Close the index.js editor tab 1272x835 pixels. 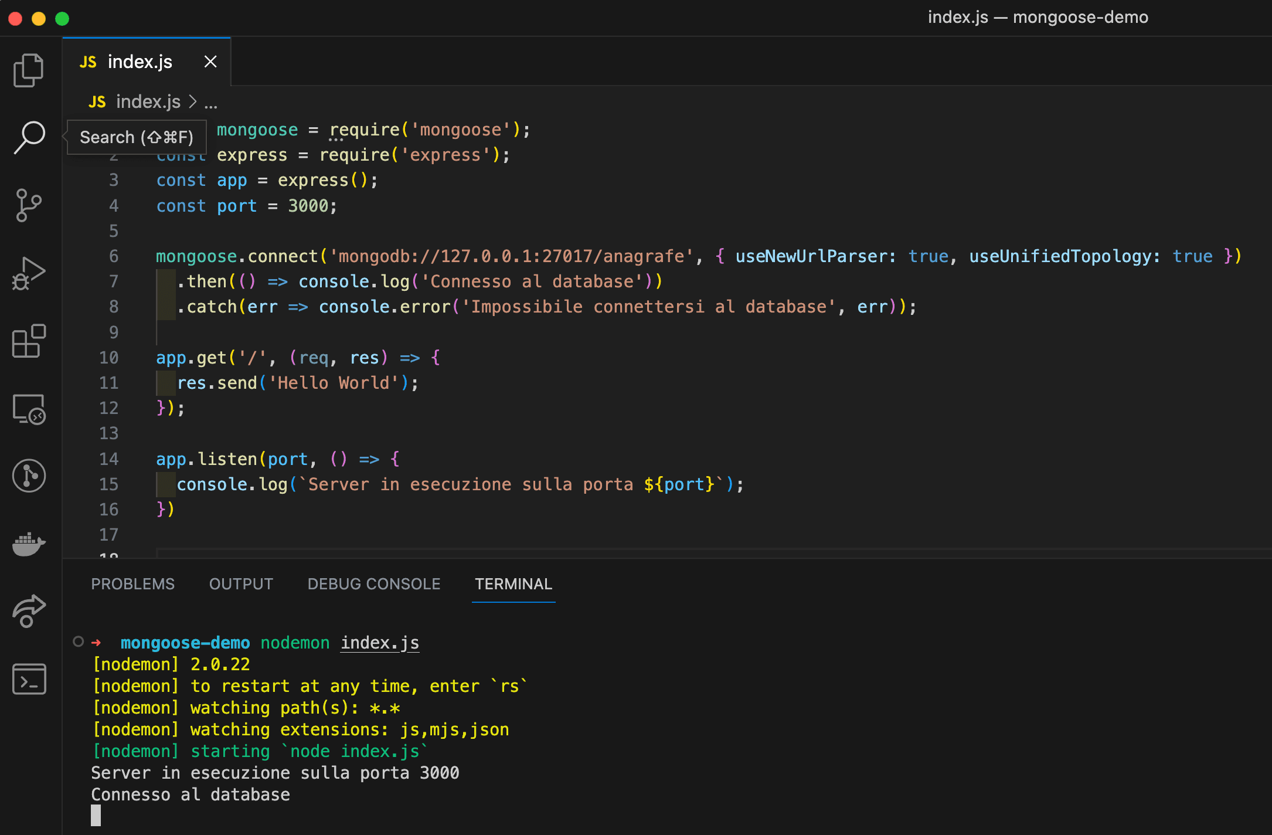210,62
